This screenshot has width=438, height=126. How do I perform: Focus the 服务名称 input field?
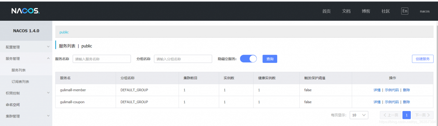click(102, 59)
